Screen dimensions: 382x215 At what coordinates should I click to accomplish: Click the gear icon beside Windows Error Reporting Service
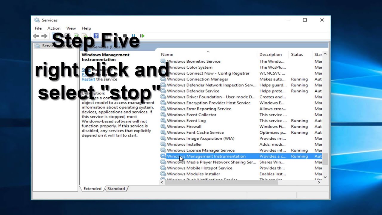163,109
